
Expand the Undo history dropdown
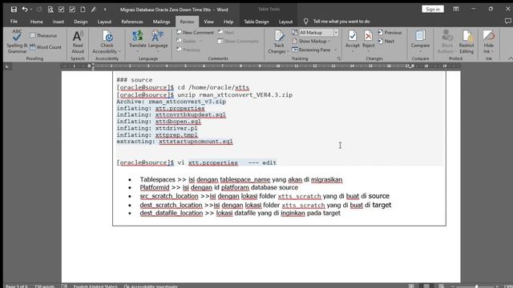[x=31, y=10]
